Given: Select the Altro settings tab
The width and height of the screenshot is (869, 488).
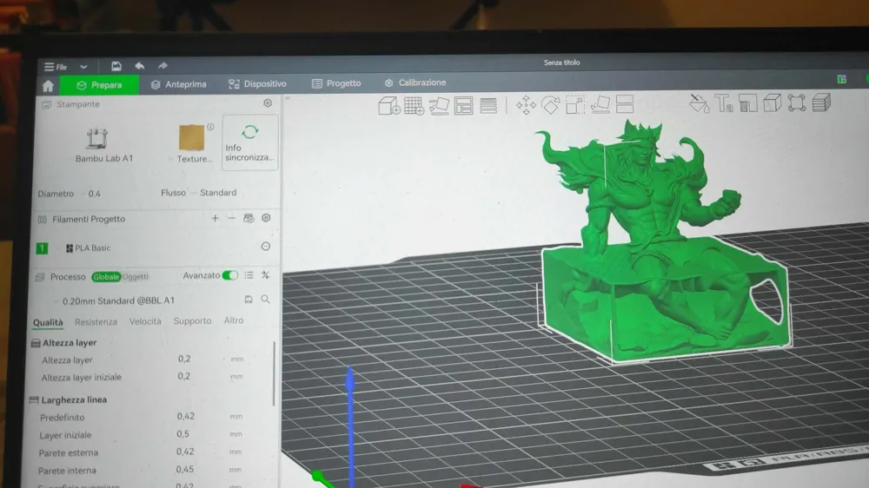Looking at the screenshot, I should coord(233,320).
